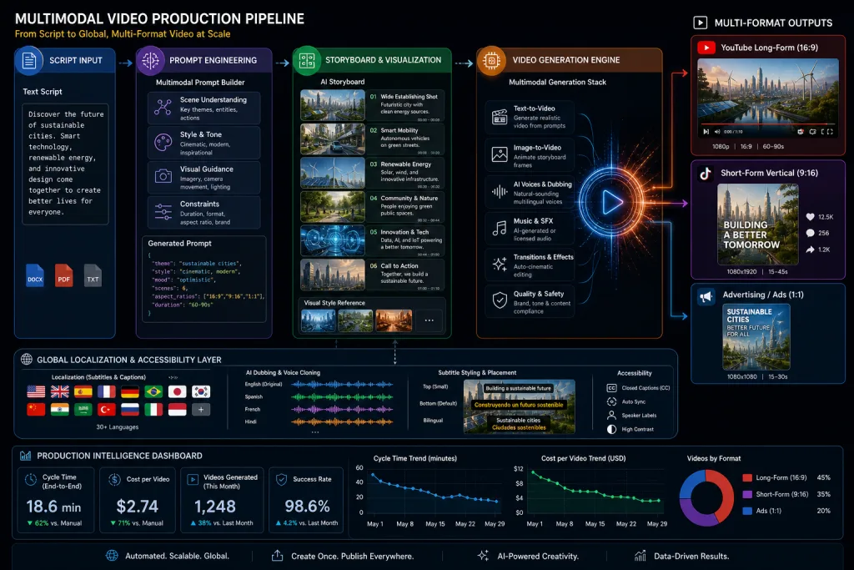Like the short-form video with the heart icon

811,217
